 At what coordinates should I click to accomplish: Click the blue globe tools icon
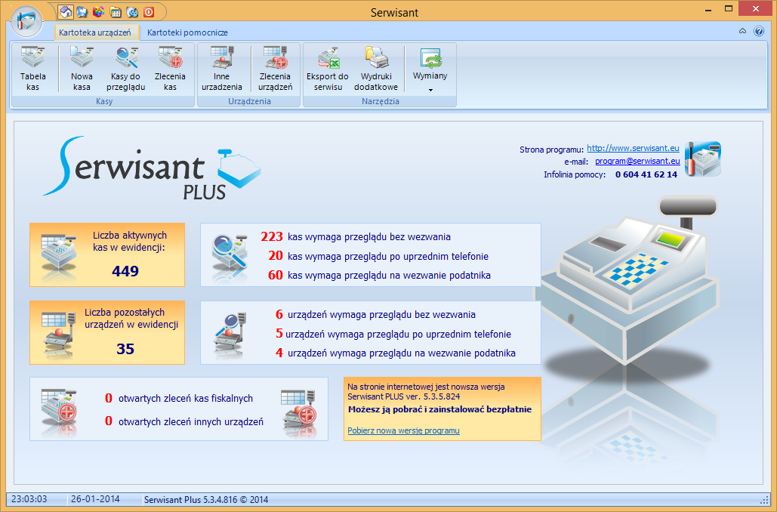(132, 11)
